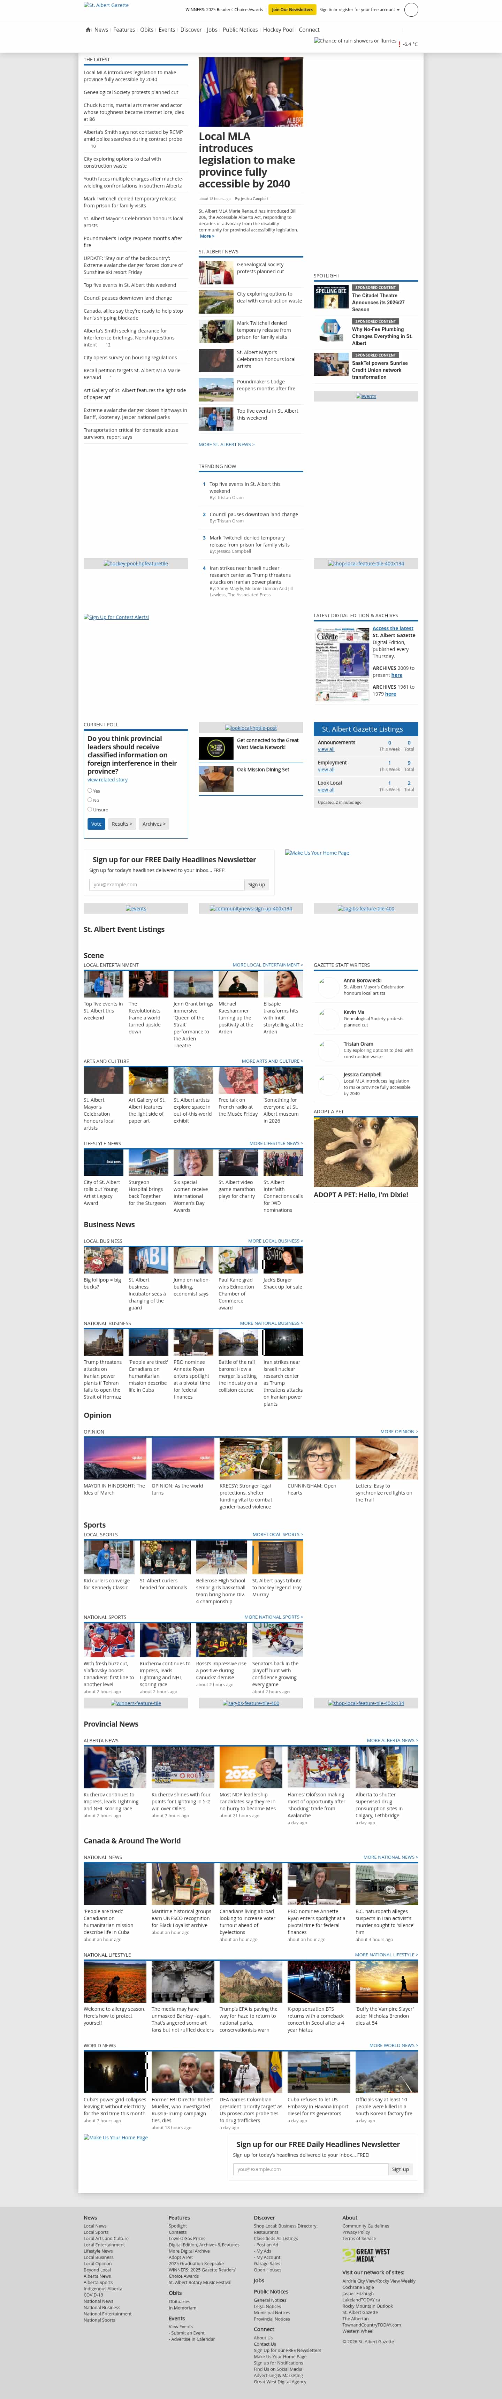The height and width of the screenshot is (2399, 502).
Task: Open the Oak Mission Dining Set thumbnail
Action: point(216,779)
